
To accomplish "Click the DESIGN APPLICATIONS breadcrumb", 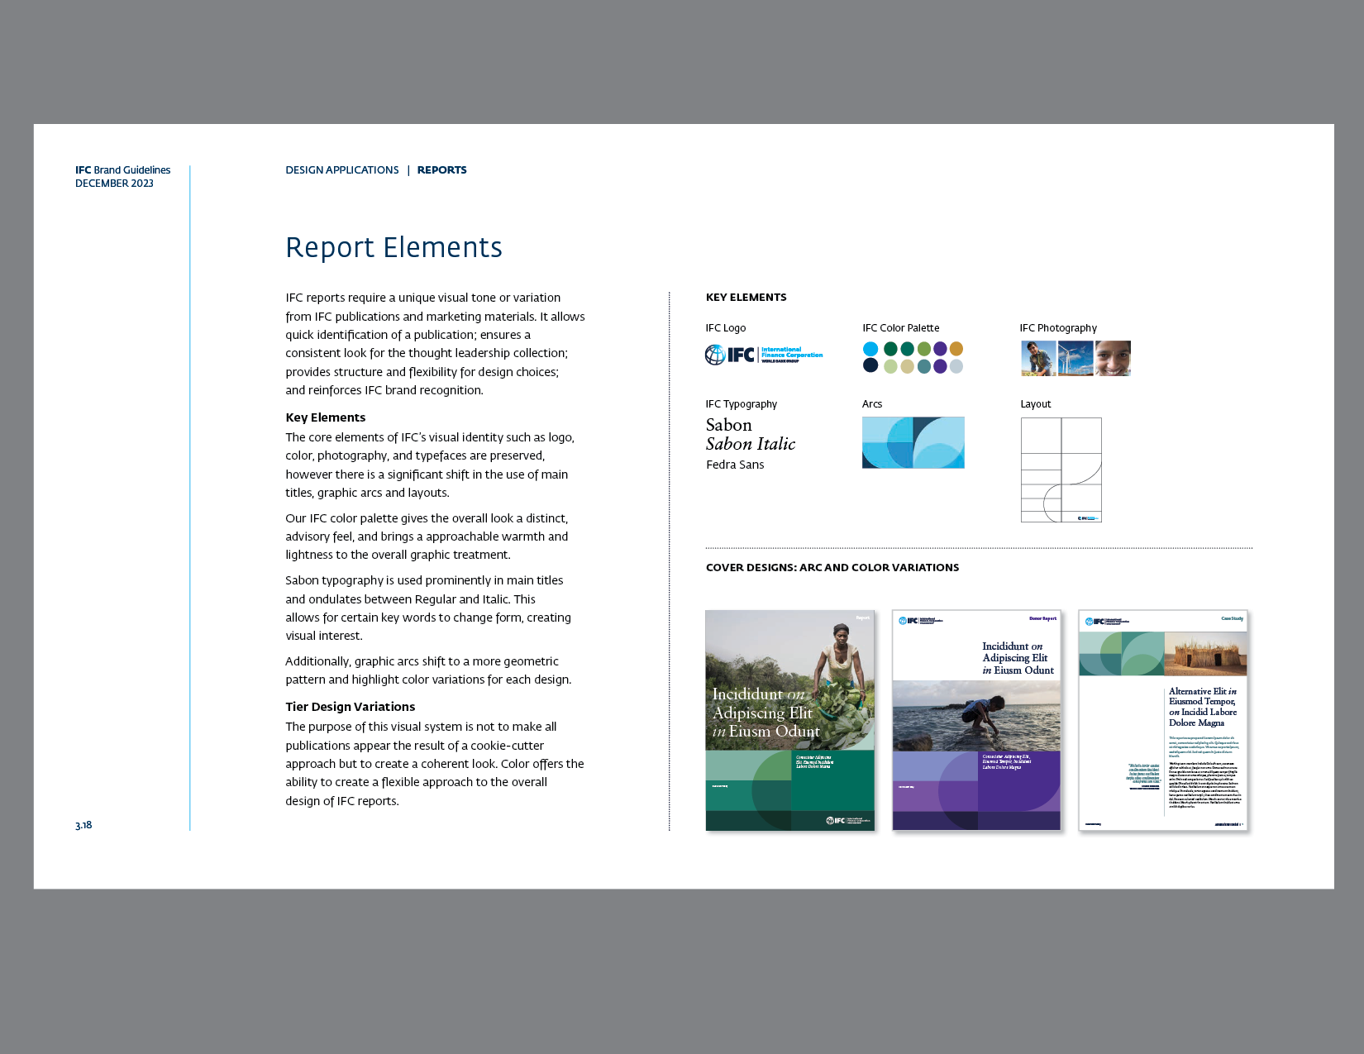I will (342, 170).
